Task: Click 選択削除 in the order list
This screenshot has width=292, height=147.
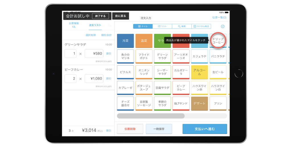Action: point(91,35)
